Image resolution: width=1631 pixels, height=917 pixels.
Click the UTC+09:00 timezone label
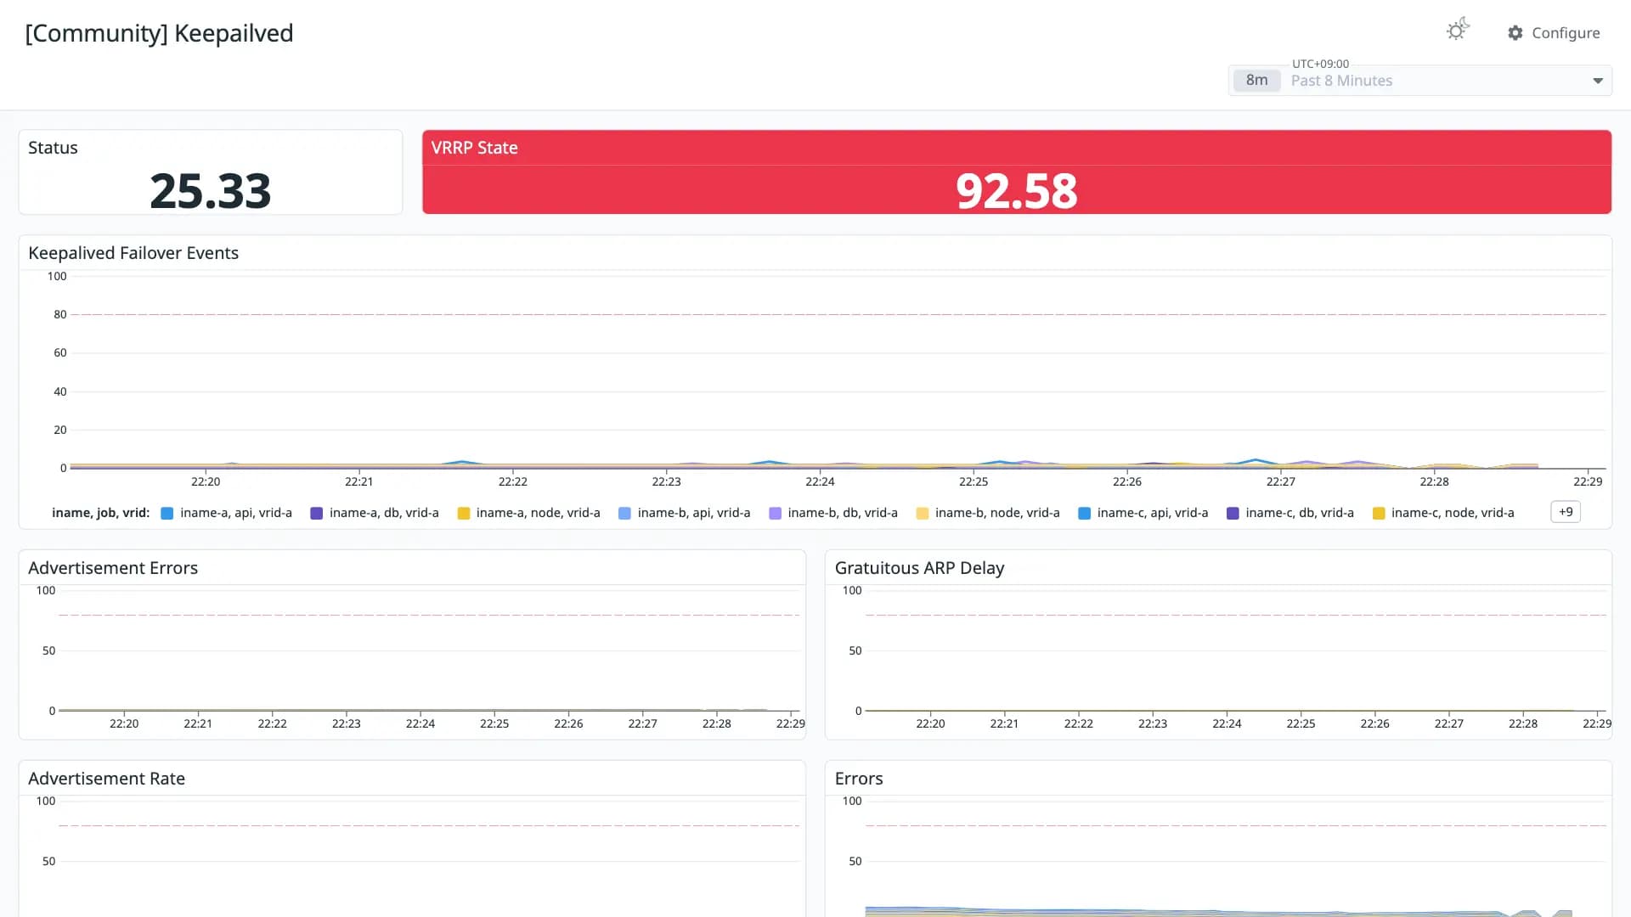(1320, 64)
